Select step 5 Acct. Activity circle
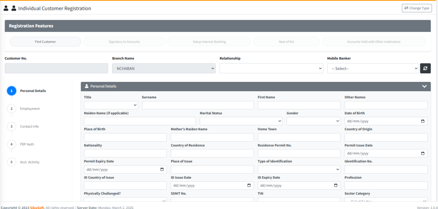 [12, 162]
